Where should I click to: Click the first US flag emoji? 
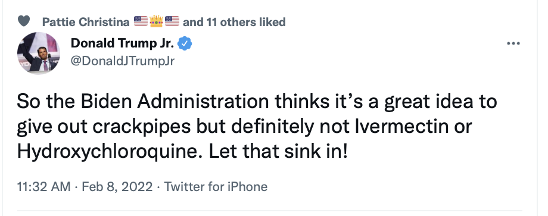[x=141, y=21]
